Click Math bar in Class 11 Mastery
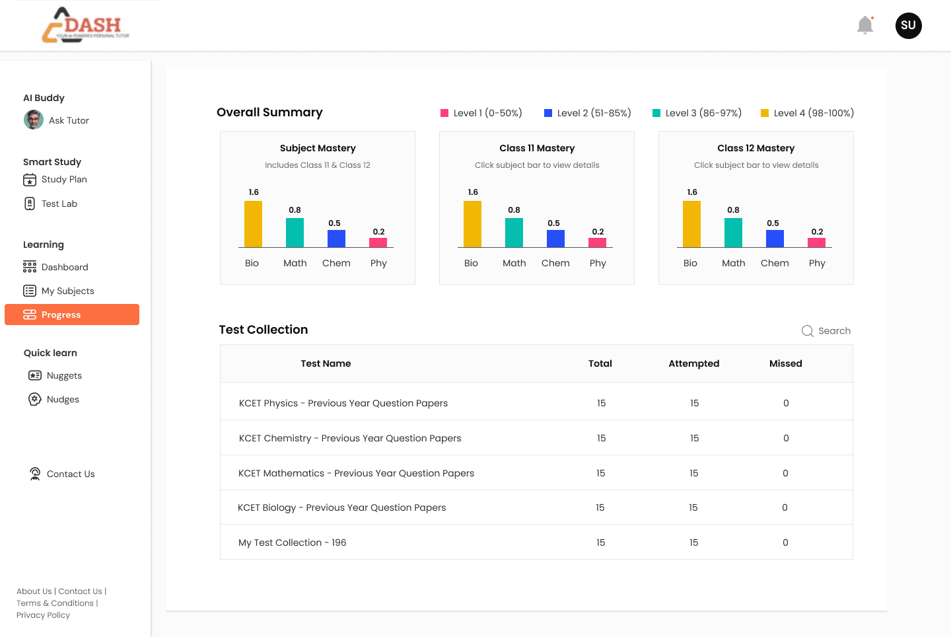Screen dimensions: 951x637 (514, 233)
